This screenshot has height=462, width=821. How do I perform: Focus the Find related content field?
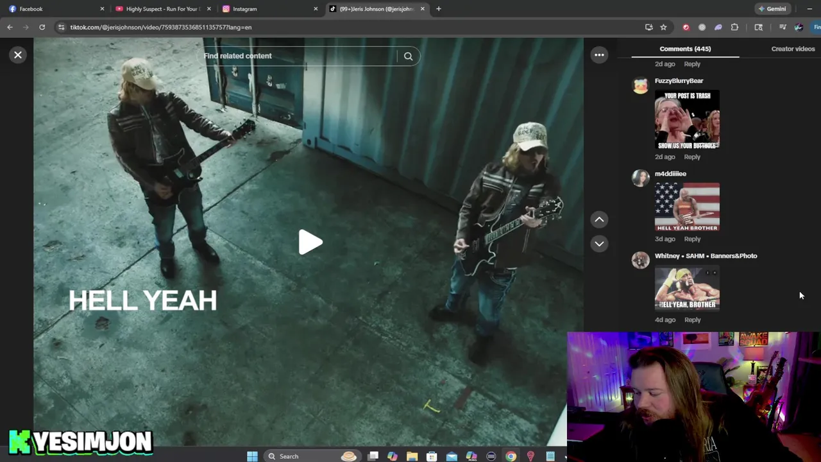click(298, 56)
